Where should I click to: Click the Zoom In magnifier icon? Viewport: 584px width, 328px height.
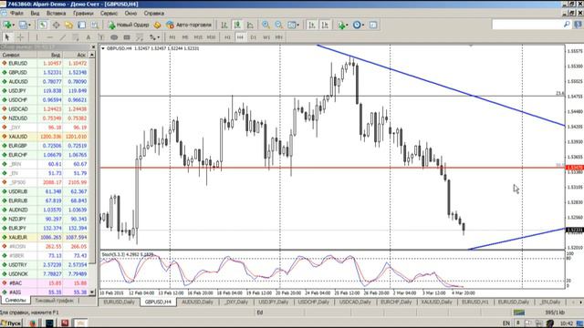click(x=266, y=25)
